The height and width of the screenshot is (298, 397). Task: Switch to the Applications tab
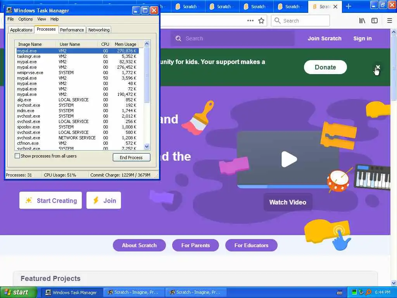pyautogui.click(x=21, y=30)
